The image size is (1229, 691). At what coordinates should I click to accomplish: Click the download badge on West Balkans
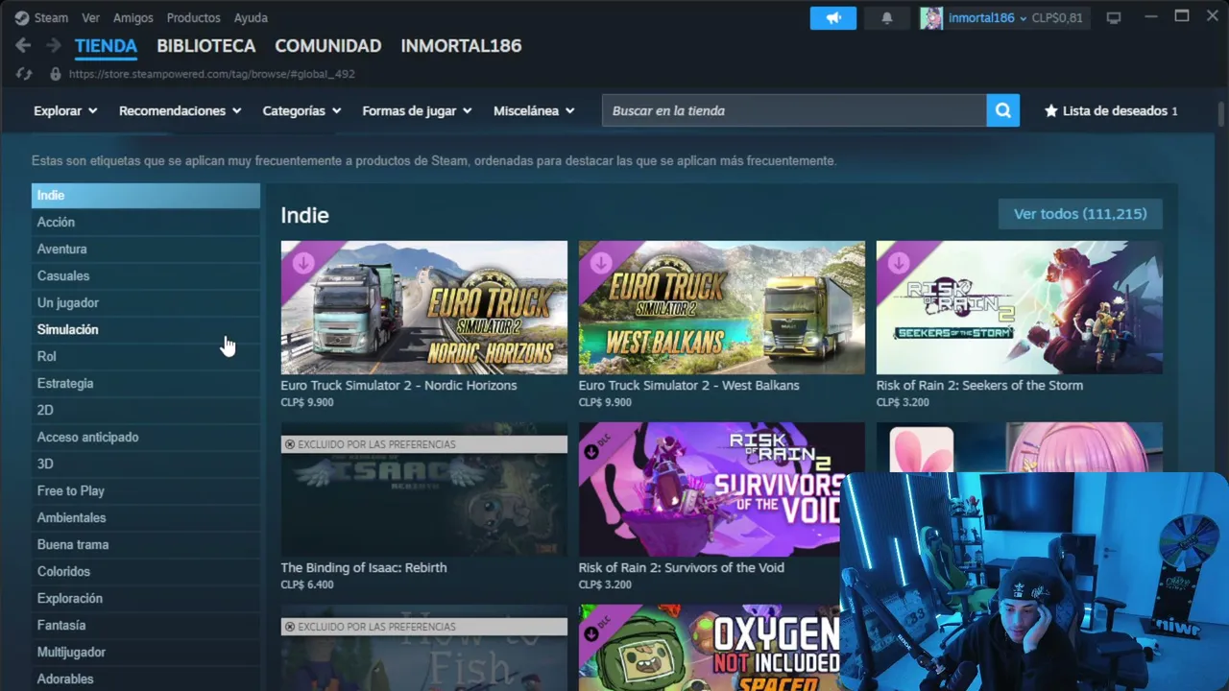coord(601,263)
